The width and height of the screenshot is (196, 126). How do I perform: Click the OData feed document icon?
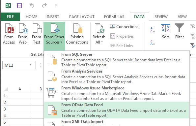pos(52,110)
